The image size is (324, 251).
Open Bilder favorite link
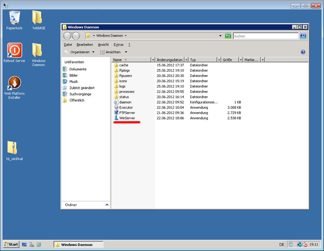(73, 75)
